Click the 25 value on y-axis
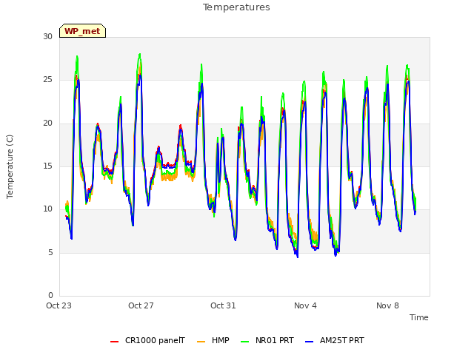The image size is (474, 355). (x=47, y=80)
